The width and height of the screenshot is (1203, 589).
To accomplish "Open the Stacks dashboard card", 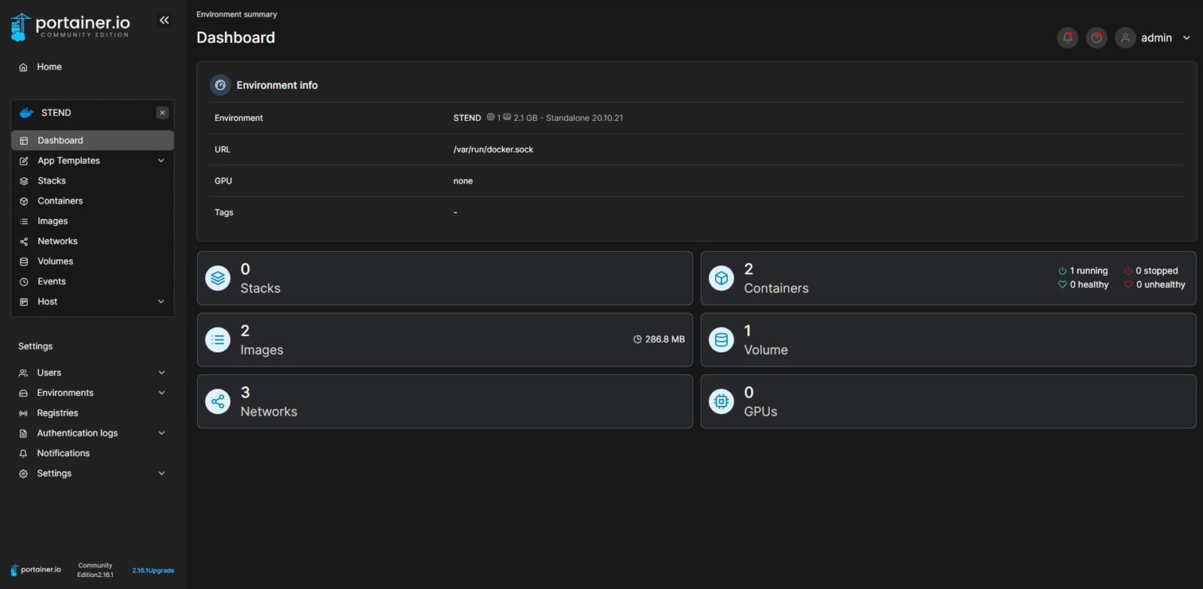I will coord(445,278).
